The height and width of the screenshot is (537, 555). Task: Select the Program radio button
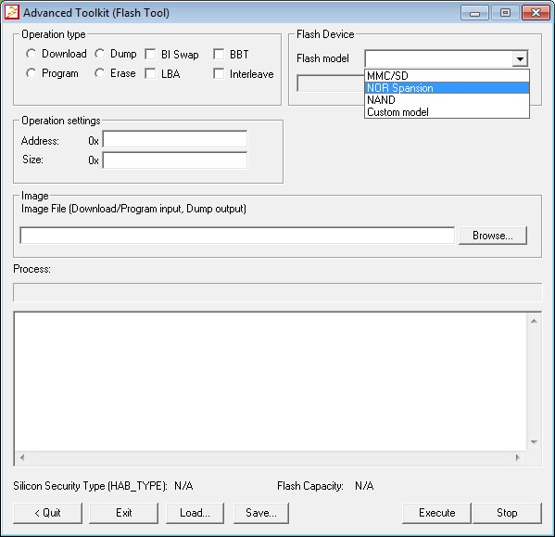pyautogui.click(x=31, y=73)
